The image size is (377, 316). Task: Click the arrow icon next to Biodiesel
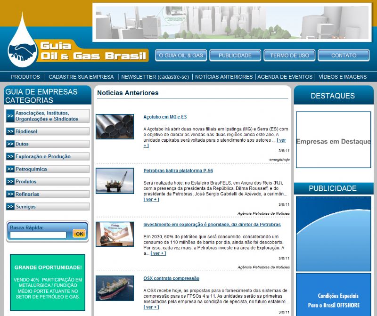click(x=10, y=131)
